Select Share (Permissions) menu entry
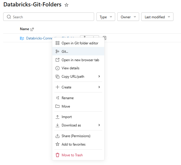Viewport: 181px width, 165px height. (x=78, y=136)
